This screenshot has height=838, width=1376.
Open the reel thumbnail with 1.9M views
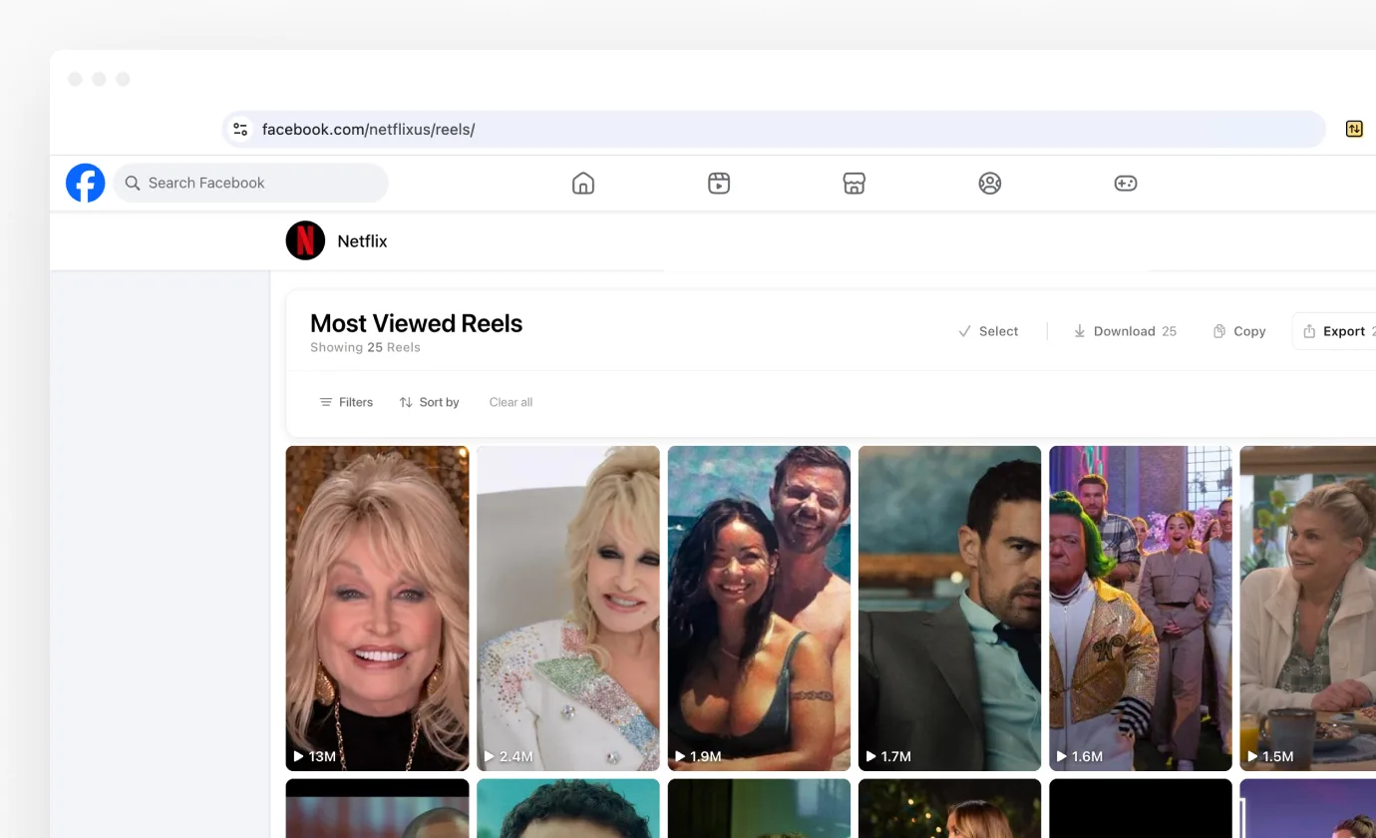click(759, 609)
